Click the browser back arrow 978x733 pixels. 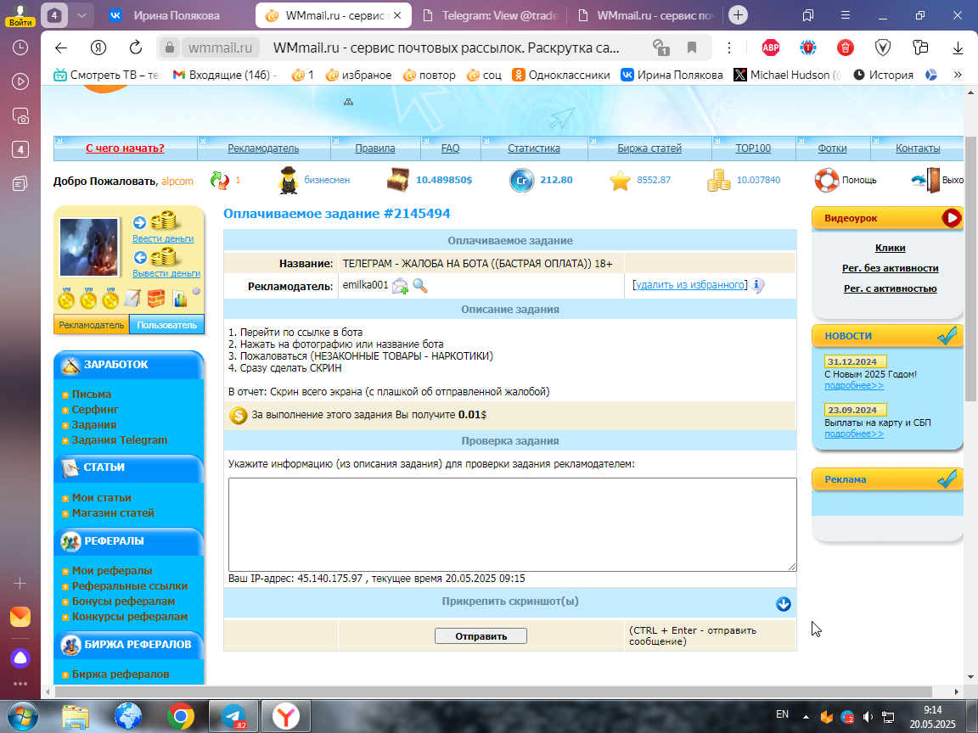[x=60, y=48]
